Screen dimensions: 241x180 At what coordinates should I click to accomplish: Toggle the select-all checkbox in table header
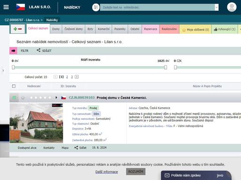tap(14, 86)
